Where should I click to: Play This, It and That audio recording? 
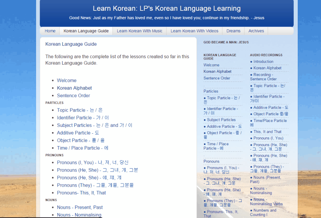pos(266,132)
